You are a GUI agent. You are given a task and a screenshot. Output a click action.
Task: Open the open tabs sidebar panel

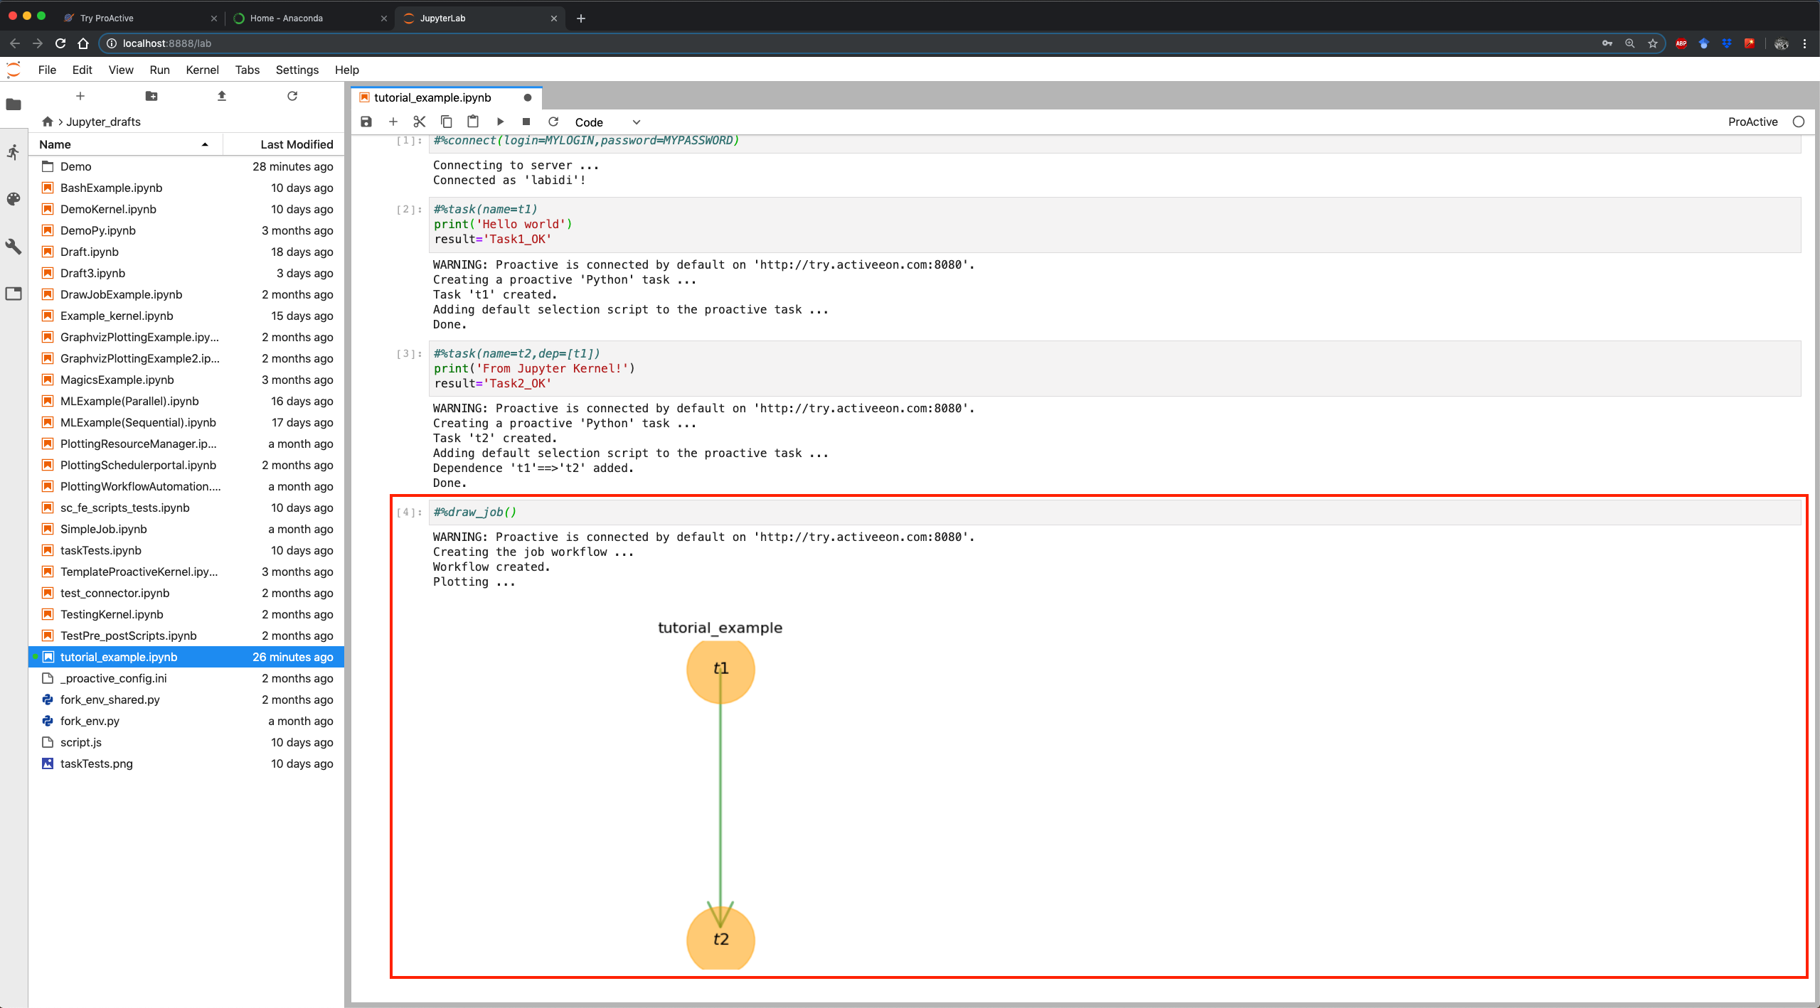point(14,294)
